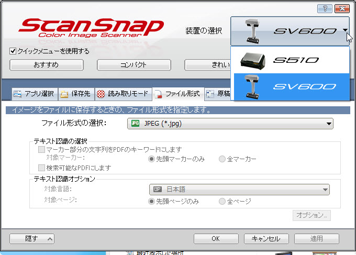Switch to the 原稿 tab
Image resolution: width=356 pixels, height=255 pixels.
[x=218, y=94]
